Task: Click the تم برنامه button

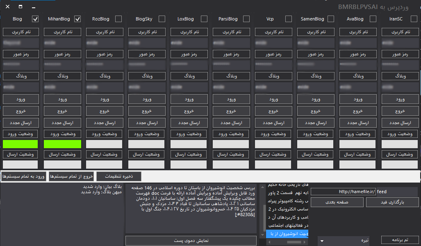Action: 400,240
